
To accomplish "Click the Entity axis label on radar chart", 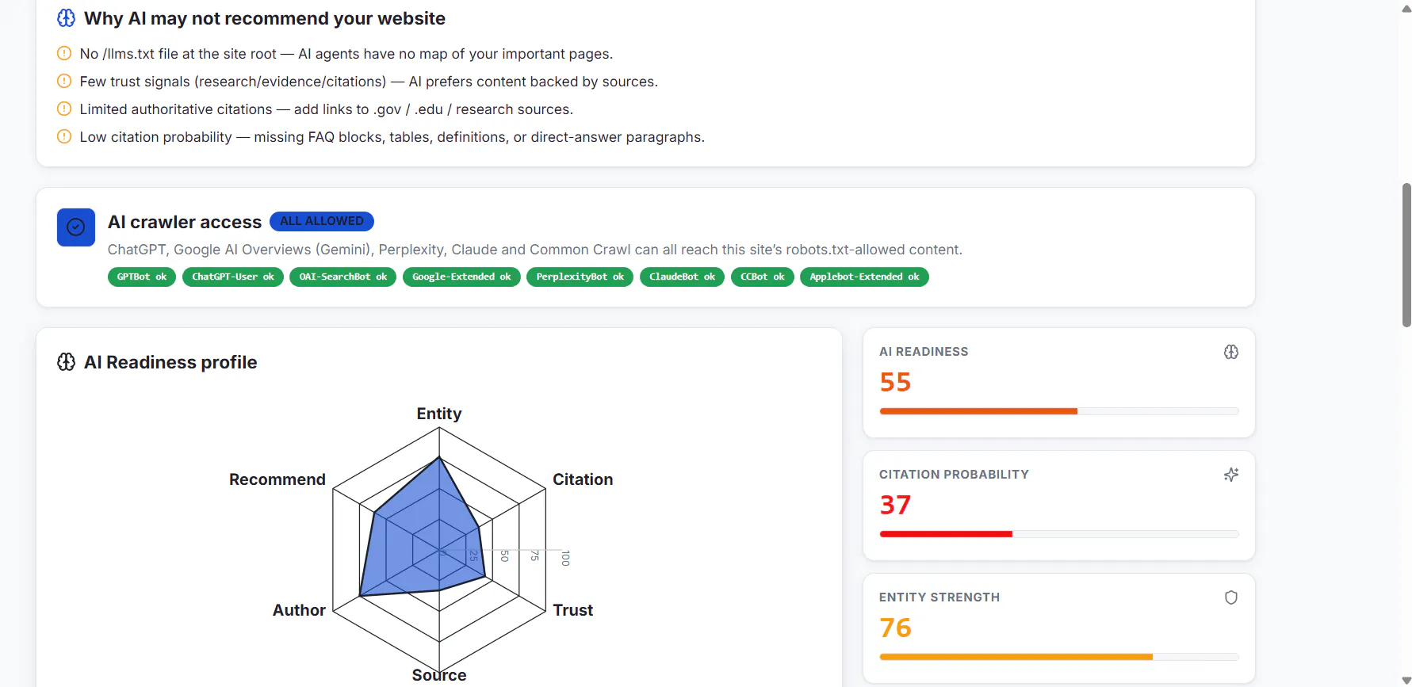I will tap(439, 414).
